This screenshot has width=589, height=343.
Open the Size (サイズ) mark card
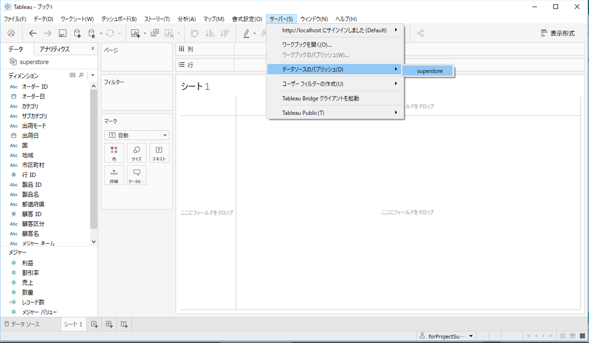click(137, 153)
